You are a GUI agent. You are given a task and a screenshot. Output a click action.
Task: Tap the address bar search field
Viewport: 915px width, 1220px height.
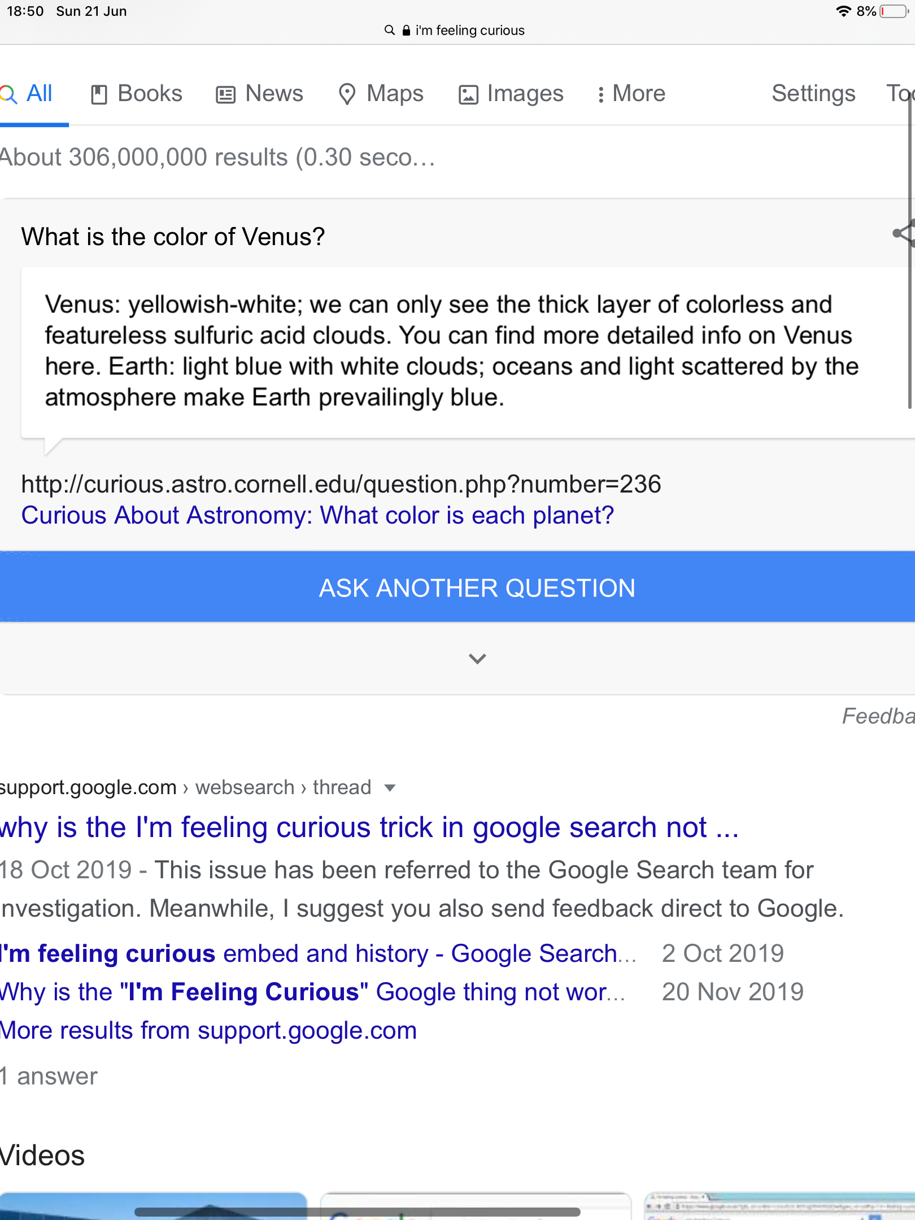coord(469,30)
